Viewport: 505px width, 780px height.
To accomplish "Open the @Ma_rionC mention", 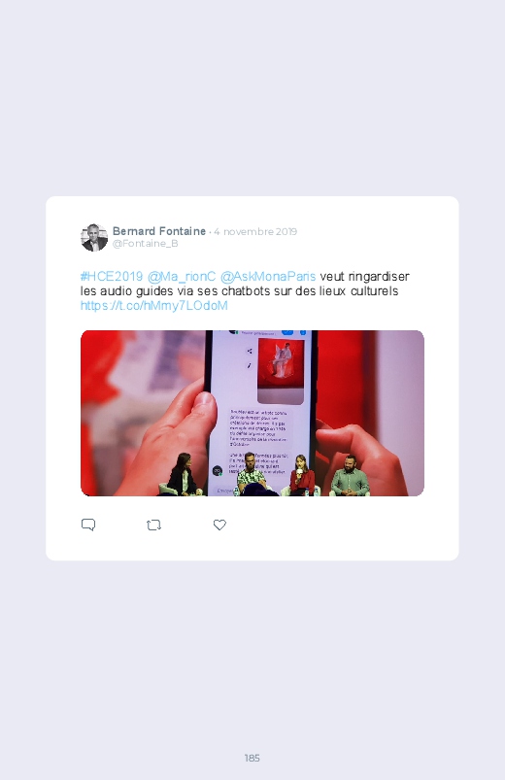I will click(182, 276).
